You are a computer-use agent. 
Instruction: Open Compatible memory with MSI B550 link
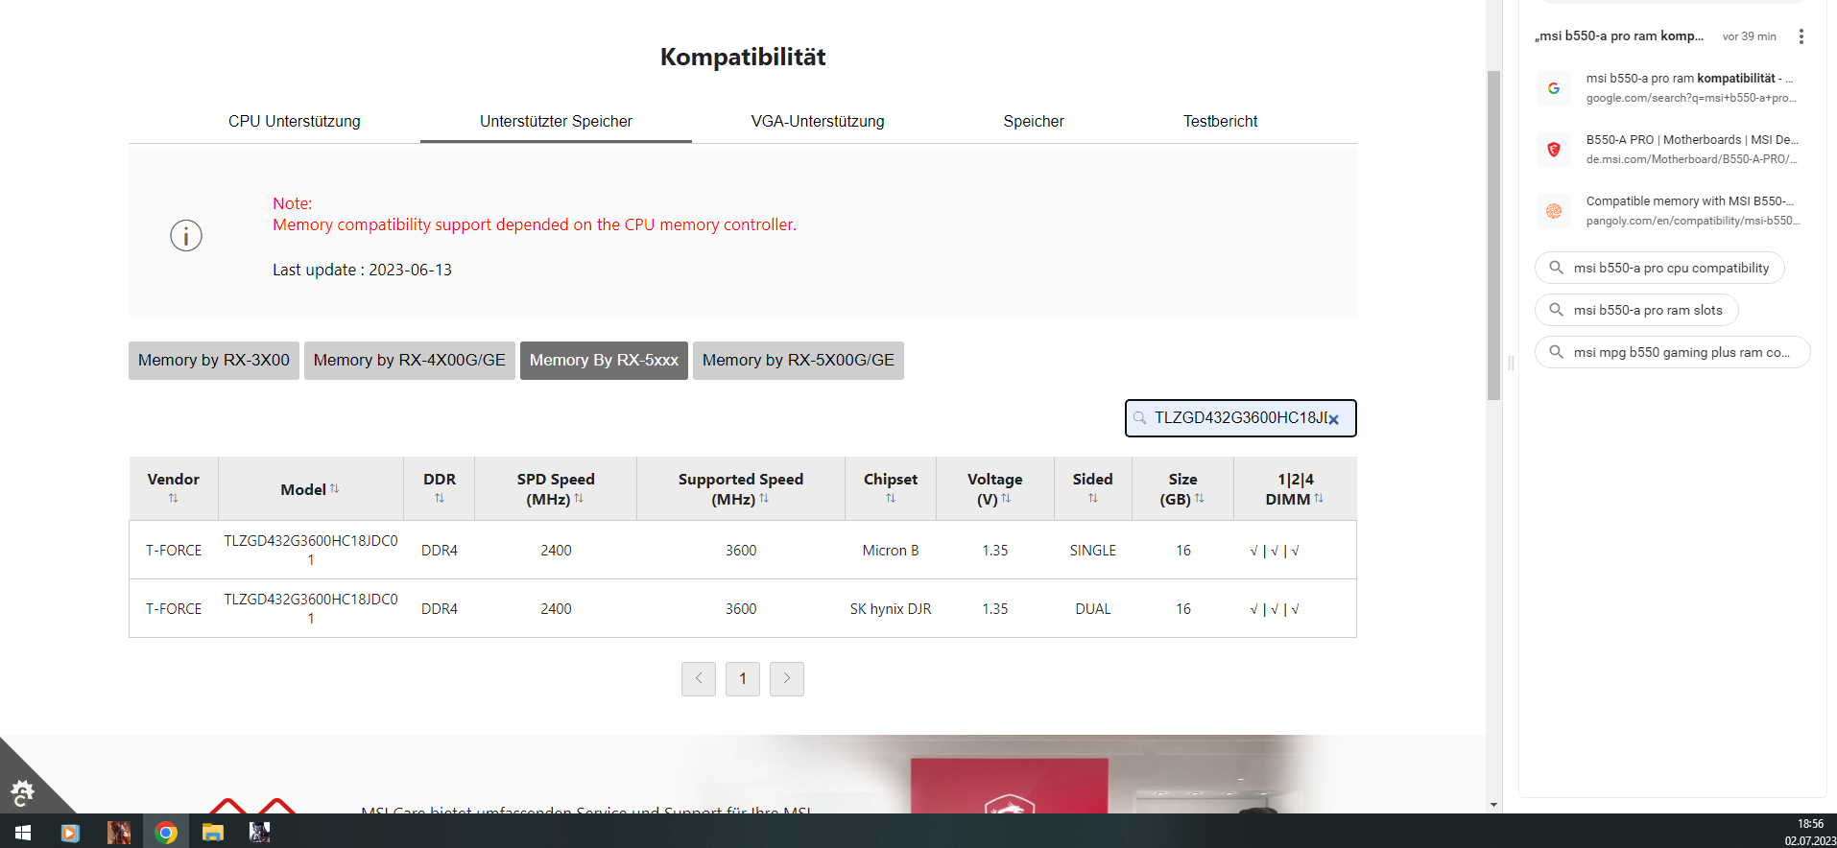(1689, 201)
